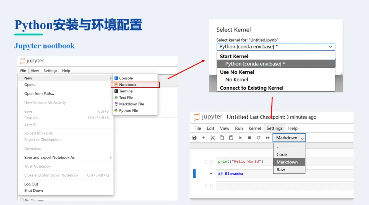Choose Python File from New submenu
The height and width of the screenshot is (205, 369).
(135, 110)
